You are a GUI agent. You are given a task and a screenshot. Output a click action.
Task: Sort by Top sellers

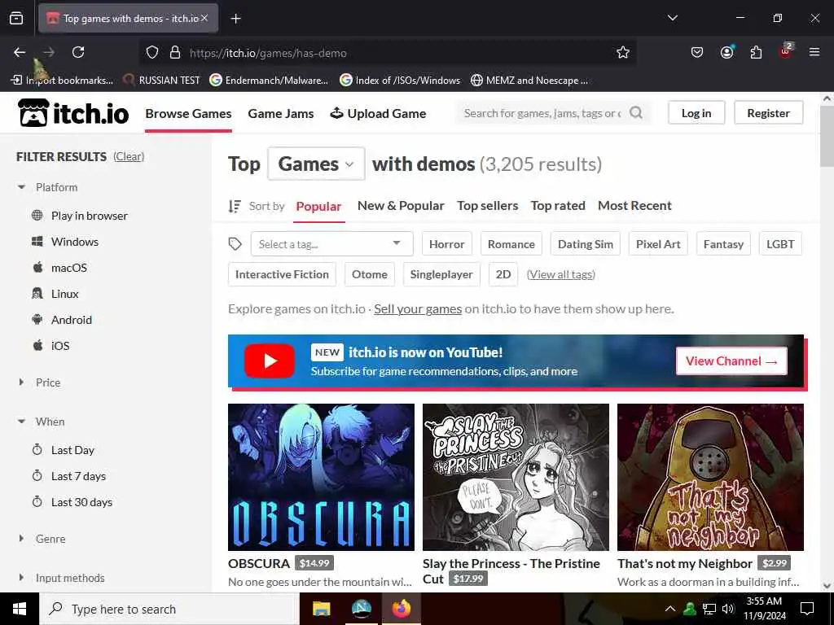point(487,205)
